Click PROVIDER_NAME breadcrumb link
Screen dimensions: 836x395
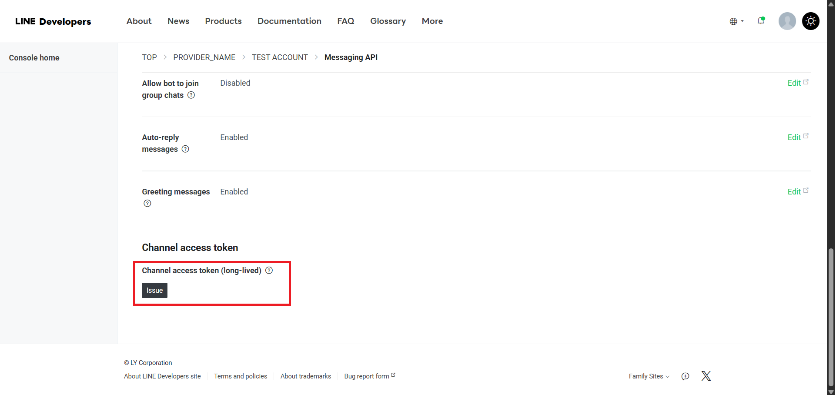(204, 57)
